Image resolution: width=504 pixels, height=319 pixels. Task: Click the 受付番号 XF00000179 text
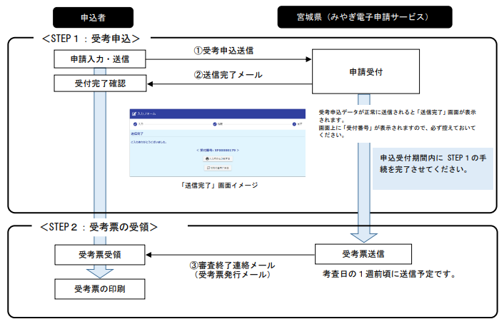tap(218, 150)
